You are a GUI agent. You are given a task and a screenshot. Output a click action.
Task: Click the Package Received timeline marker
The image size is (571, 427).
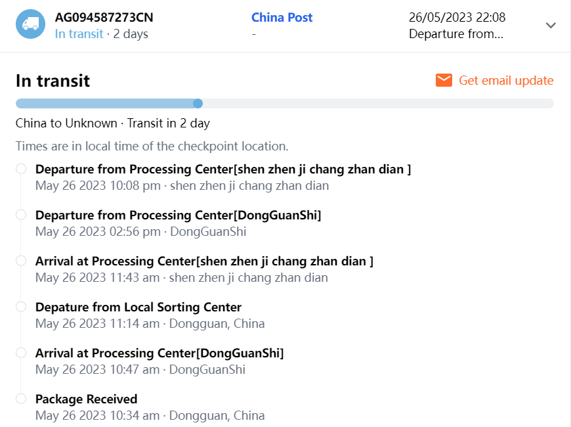[21, 399]
